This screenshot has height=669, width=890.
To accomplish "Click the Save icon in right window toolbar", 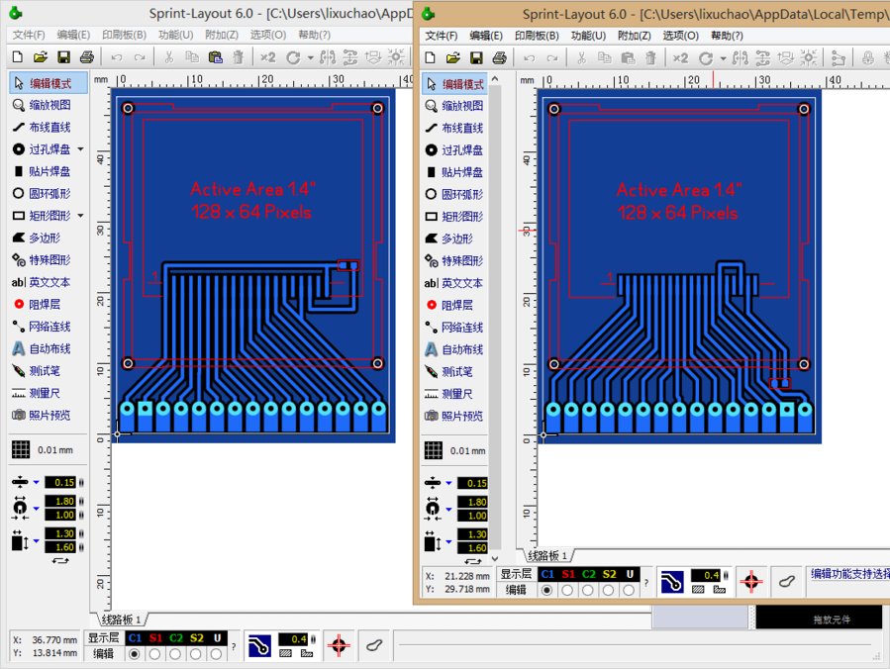I will [x=475, y=58].
